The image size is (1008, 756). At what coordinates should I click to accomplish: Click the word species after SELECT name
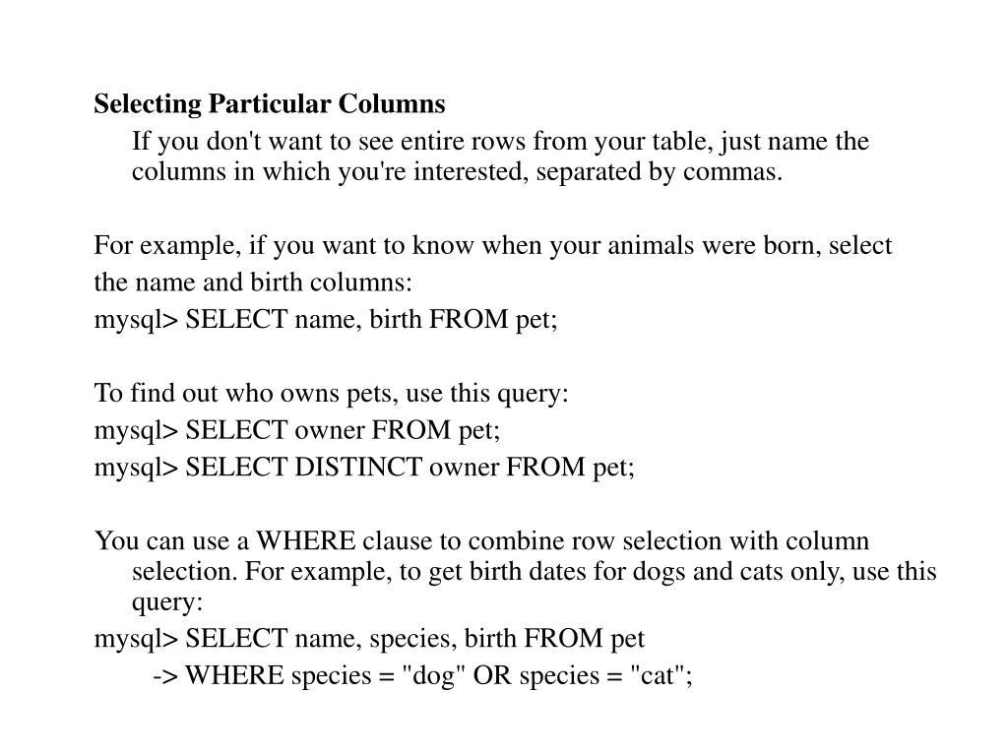(413, 640)
